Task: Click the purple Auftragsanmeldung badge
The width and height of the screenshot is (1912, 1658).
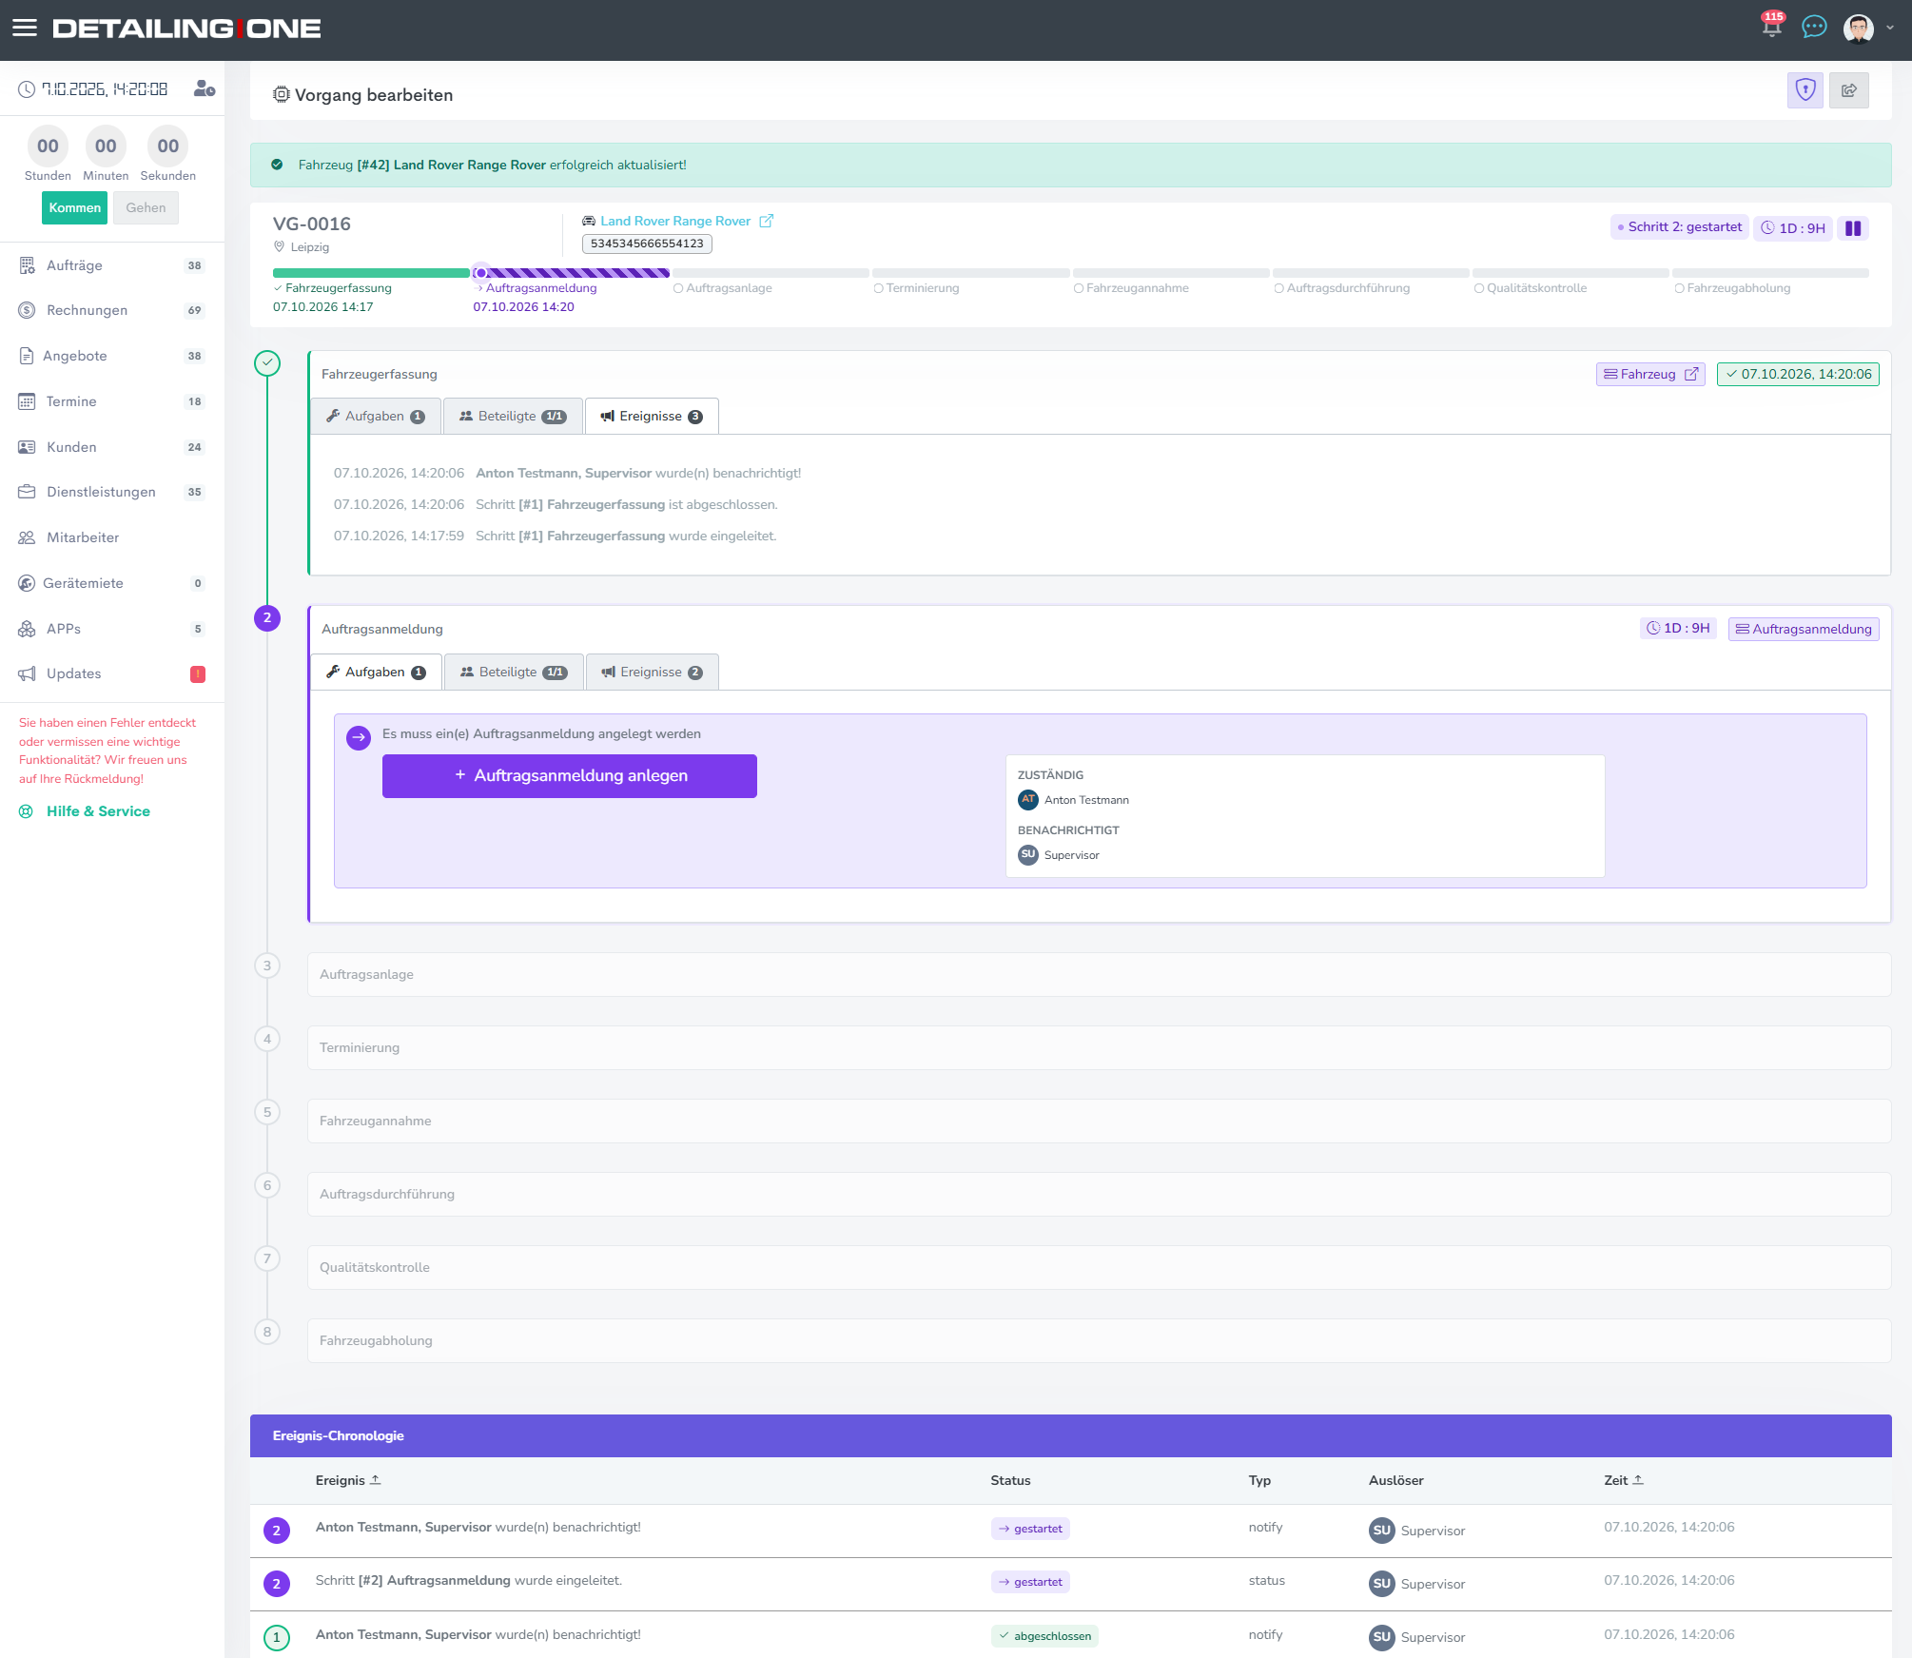Action: pyautogui.click(x=1804, y=629)
